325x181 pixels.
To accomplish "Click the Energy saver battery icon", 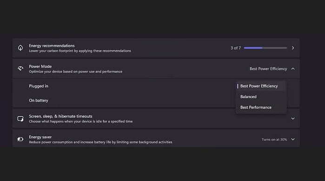I will (20, 139).
